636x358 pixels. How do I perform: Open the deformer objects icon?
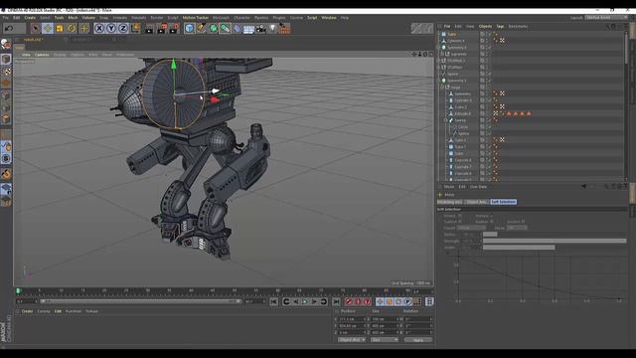(x=238, y=28)
